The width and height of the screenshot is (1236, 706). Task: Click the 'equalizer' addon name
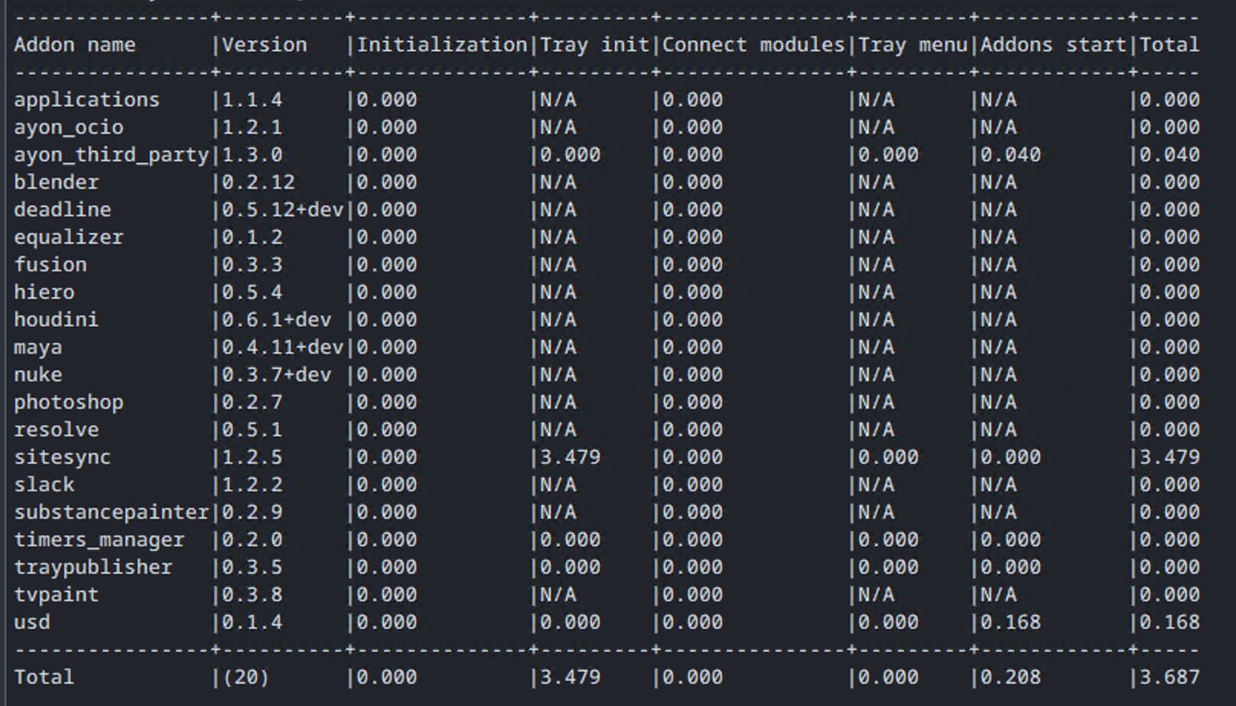coord(69,238)
